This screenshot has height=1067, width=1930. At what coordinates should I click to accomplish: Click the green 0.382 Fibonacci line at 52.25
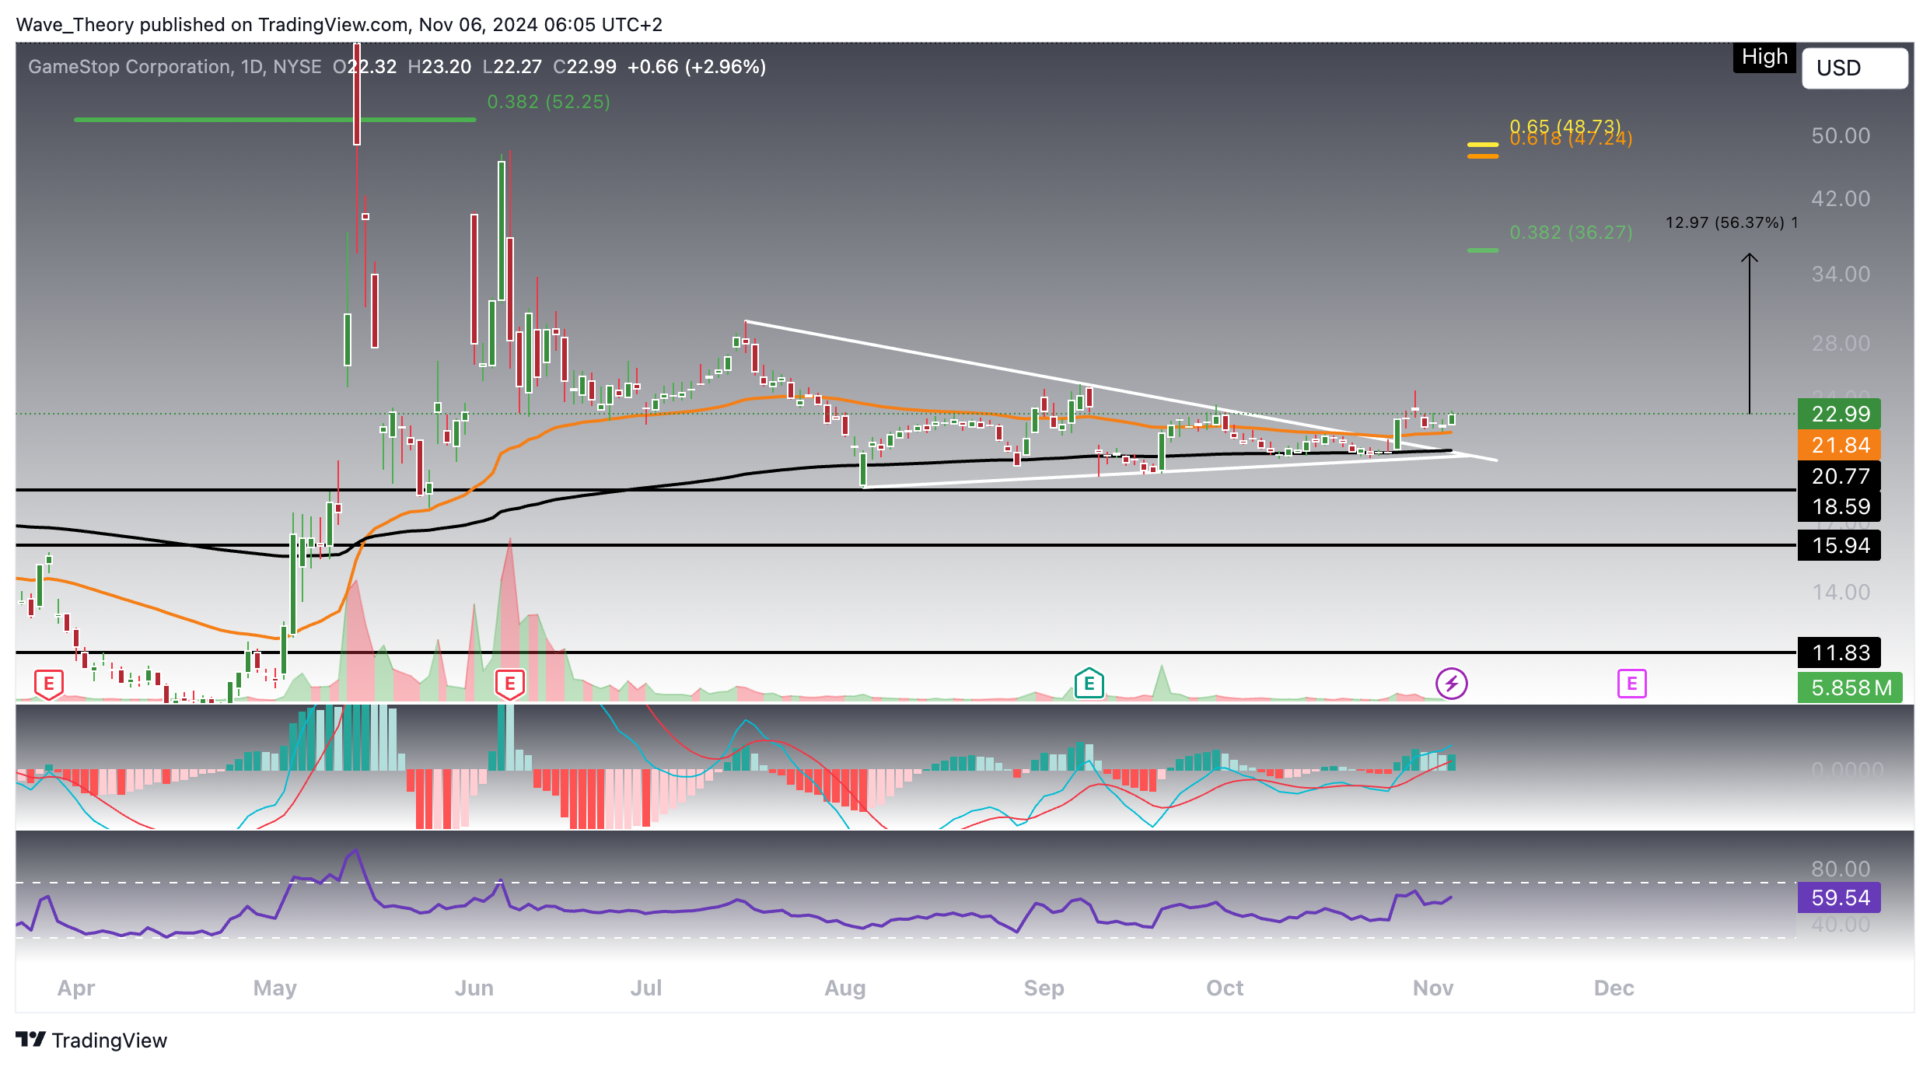pos(274,120)
